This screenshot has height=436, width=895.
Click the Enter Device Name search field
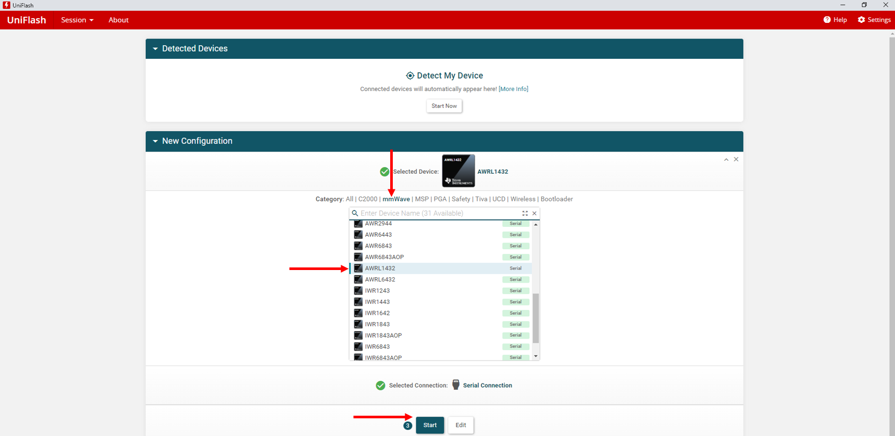(439, 213)
